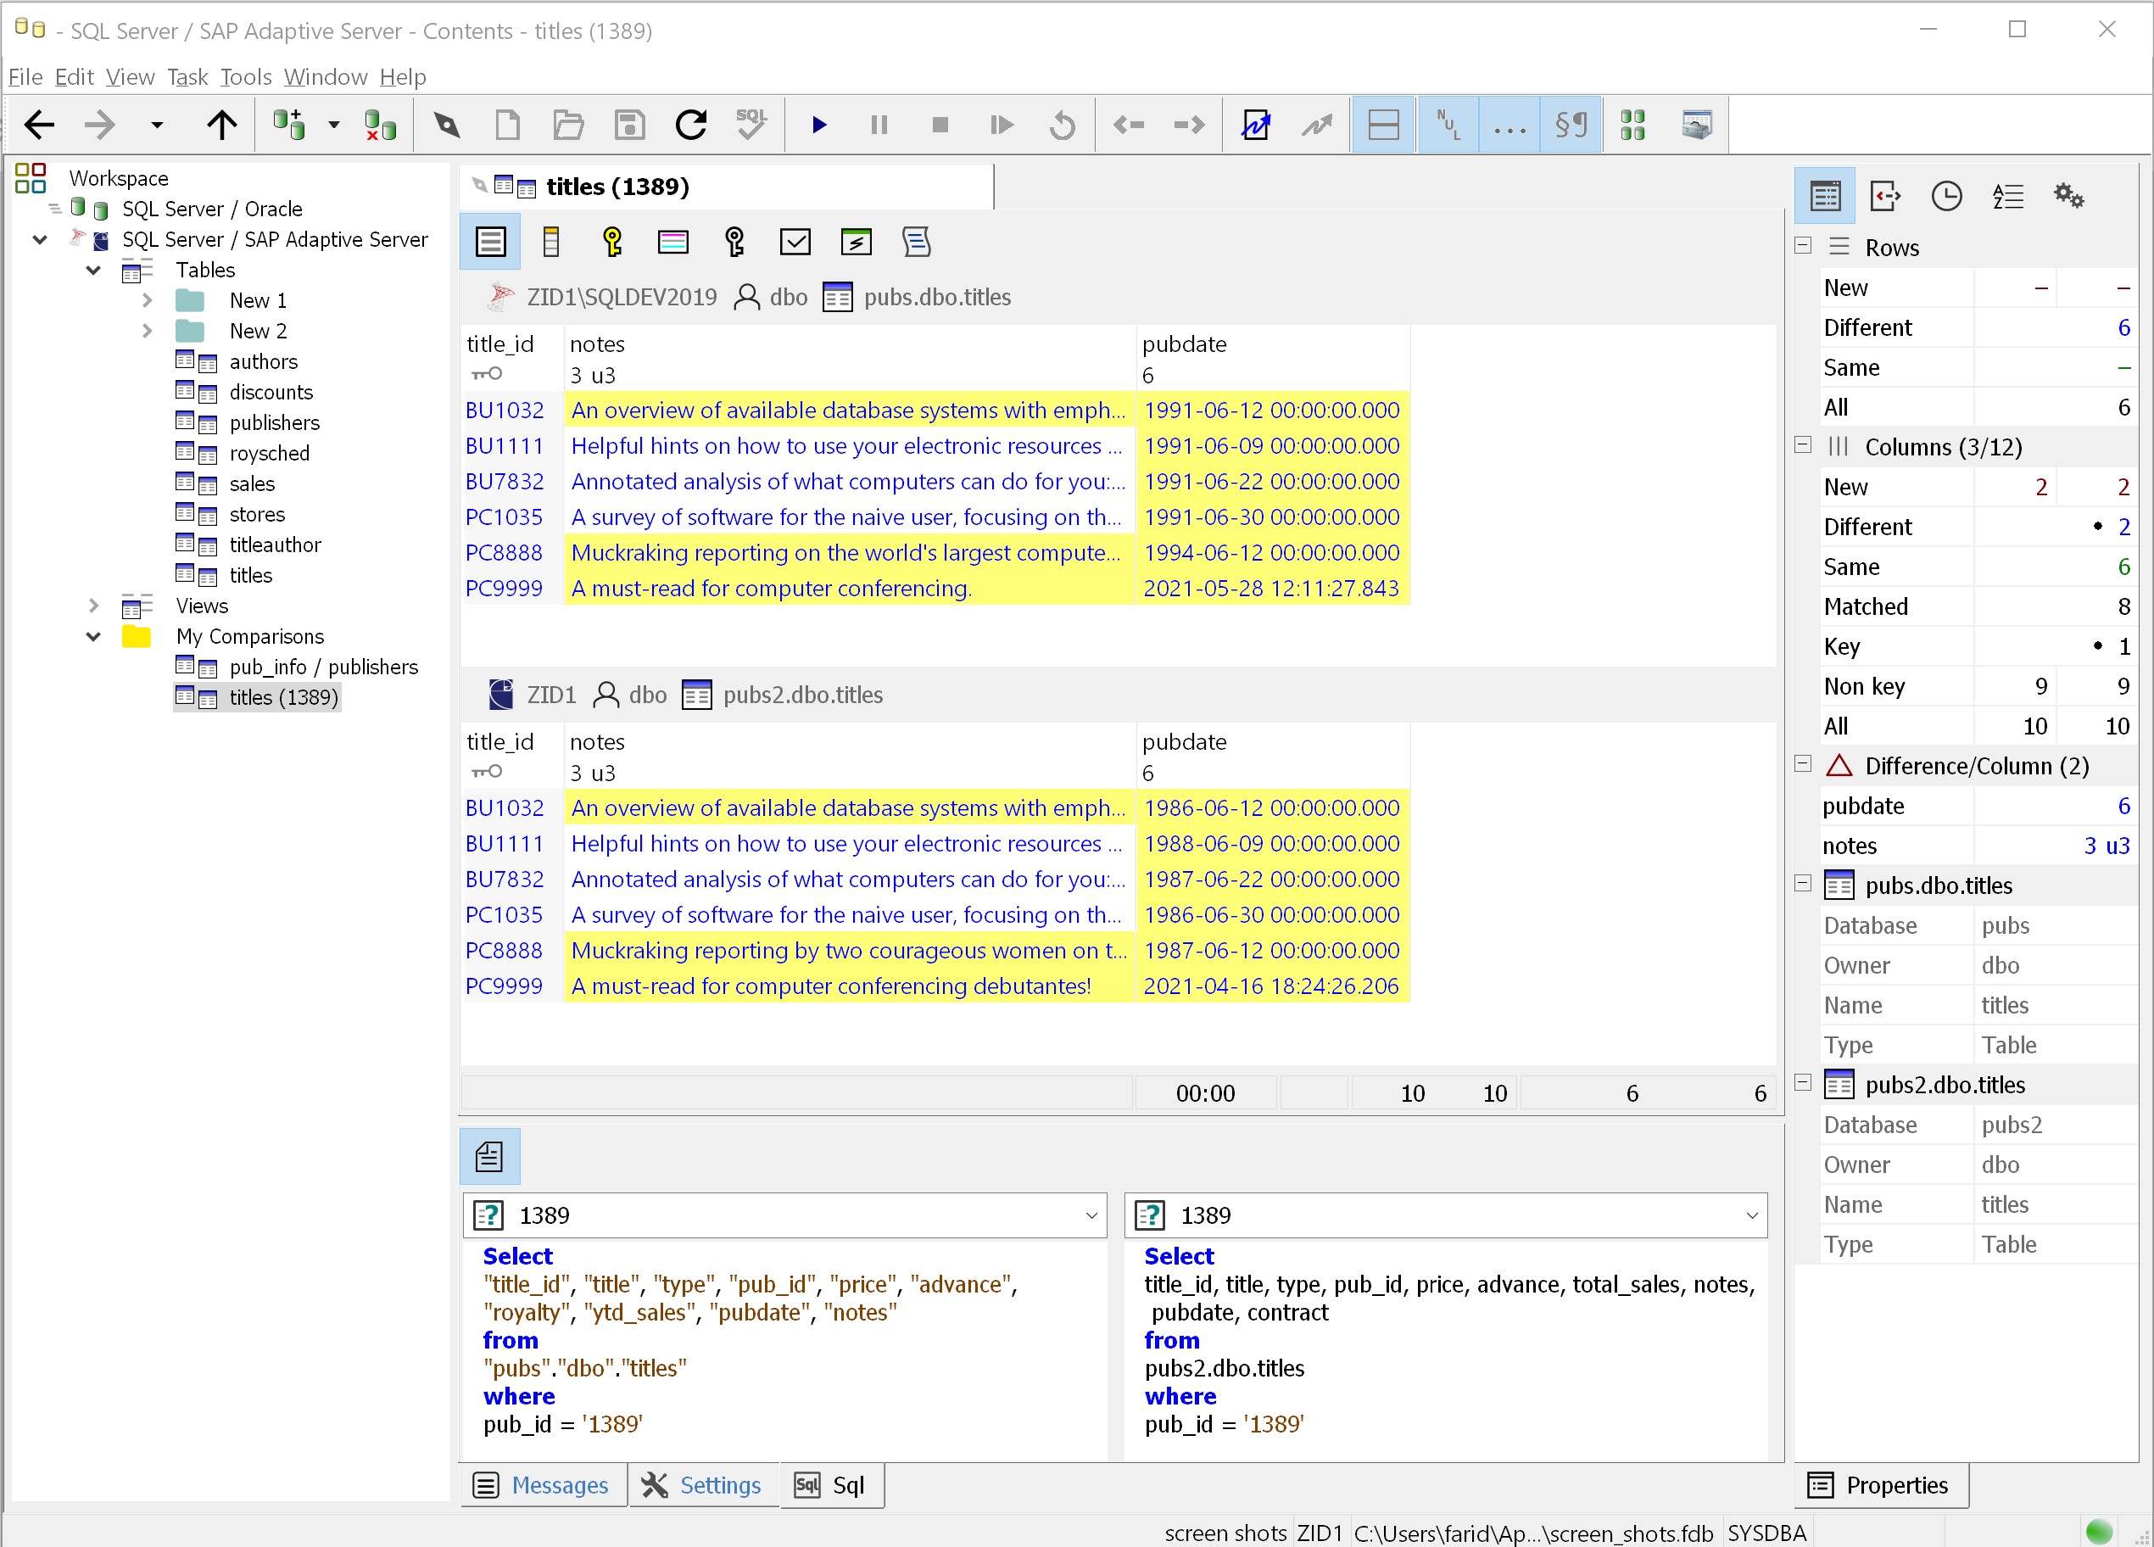Click the stop toolbar button
Viewport: 2154px width, 1547px height.
(x=940, y=125)
